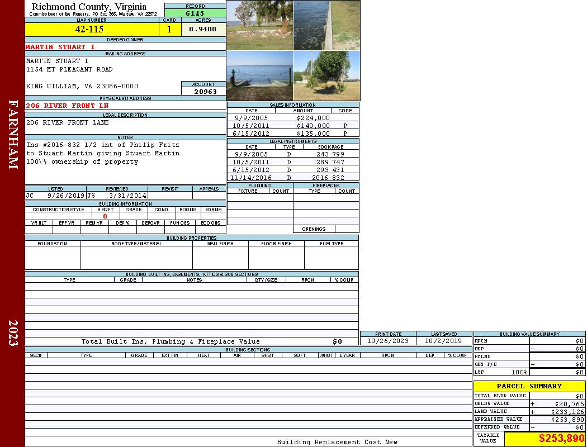
Task: Open the seawall and water photo
Action: pyautogui.click(x=326, y=25)
